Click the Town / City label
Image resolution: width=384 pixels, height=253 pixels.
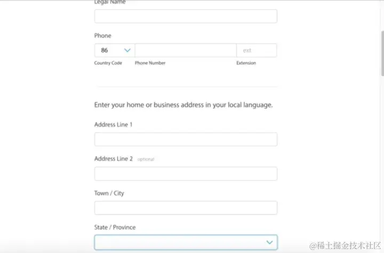tap(109, 193)
